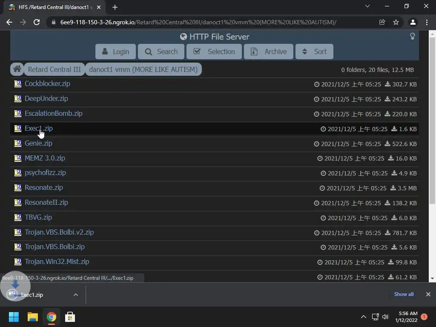Click the page vertical scrollbar thumb

[x=432, y=121]
